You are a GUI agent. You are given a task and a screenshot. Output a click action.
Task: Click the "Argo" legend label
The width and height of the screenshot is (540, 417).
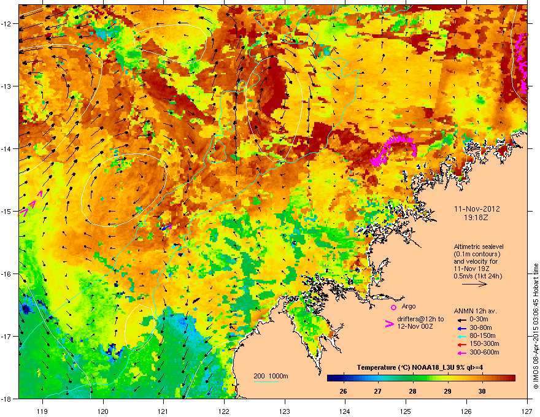click(409, 306)
